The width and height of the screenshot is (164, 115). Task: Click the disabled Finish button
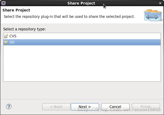point(146,107)
